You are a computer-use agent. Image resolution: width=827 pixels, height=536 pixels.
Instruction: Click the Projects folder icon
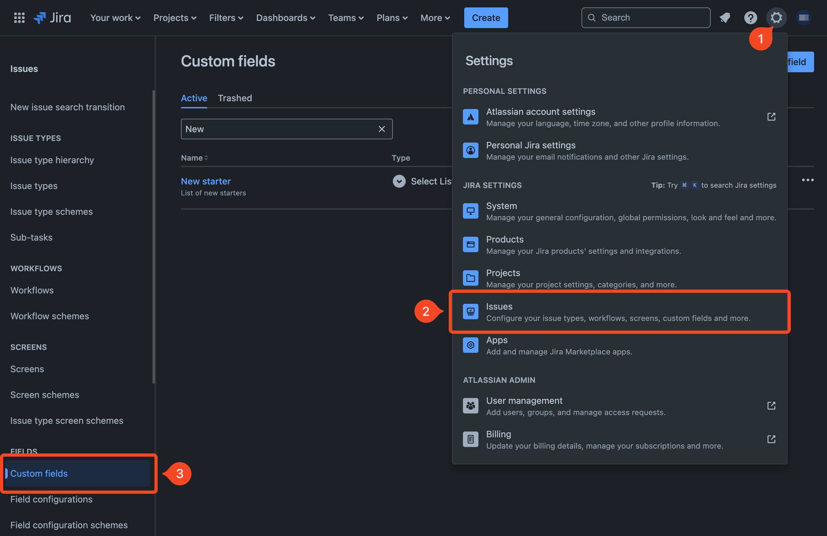(470, 278)
